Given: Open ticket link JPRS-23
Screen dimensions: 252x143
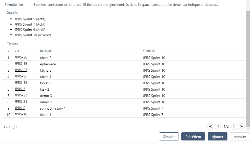Looking at the screenshot, I should (x=21, y=95).
